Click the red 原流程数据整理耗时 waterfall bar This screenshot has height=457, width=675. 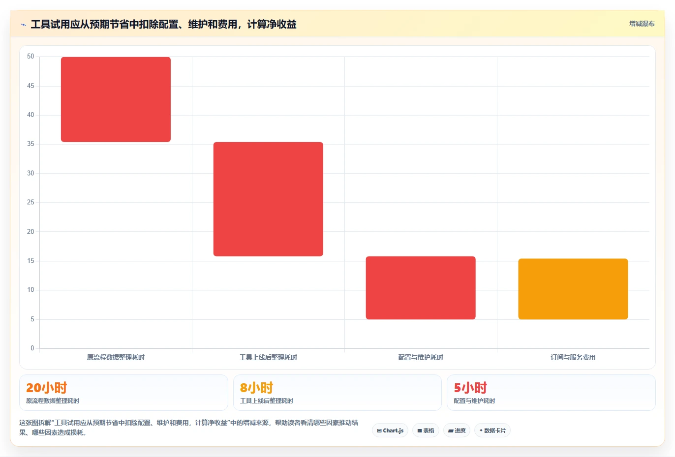pos(116,99)
